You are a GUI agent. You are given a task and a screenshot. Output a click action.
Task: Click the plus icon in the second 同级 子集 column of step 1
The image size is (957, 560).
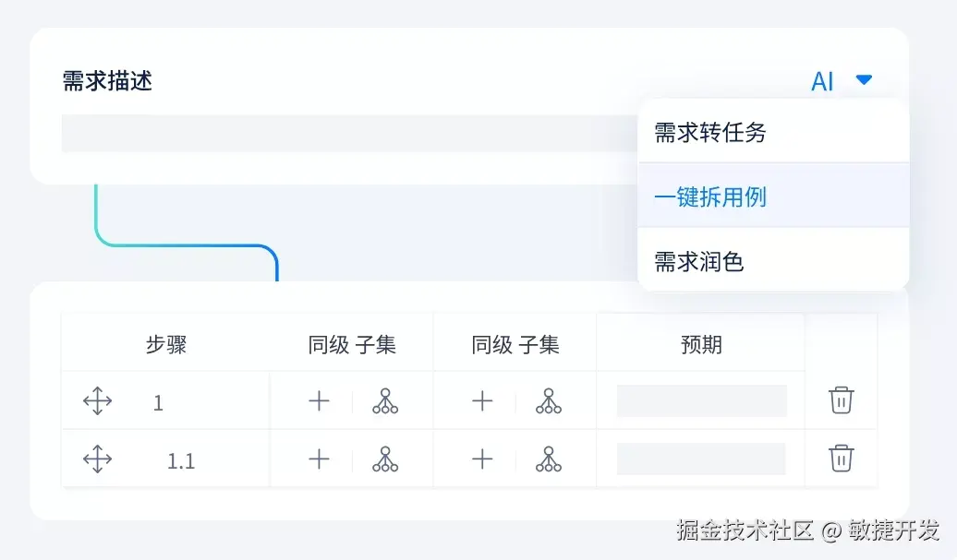point(481,401)
